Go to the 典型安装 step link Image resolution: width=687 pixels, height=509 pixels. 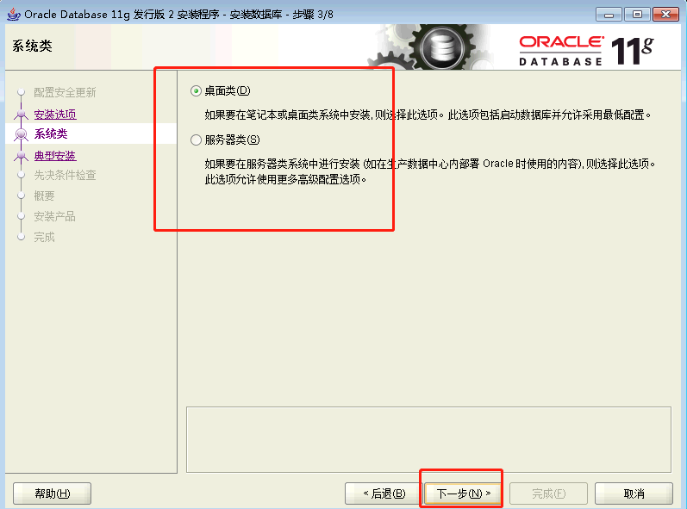55,155
